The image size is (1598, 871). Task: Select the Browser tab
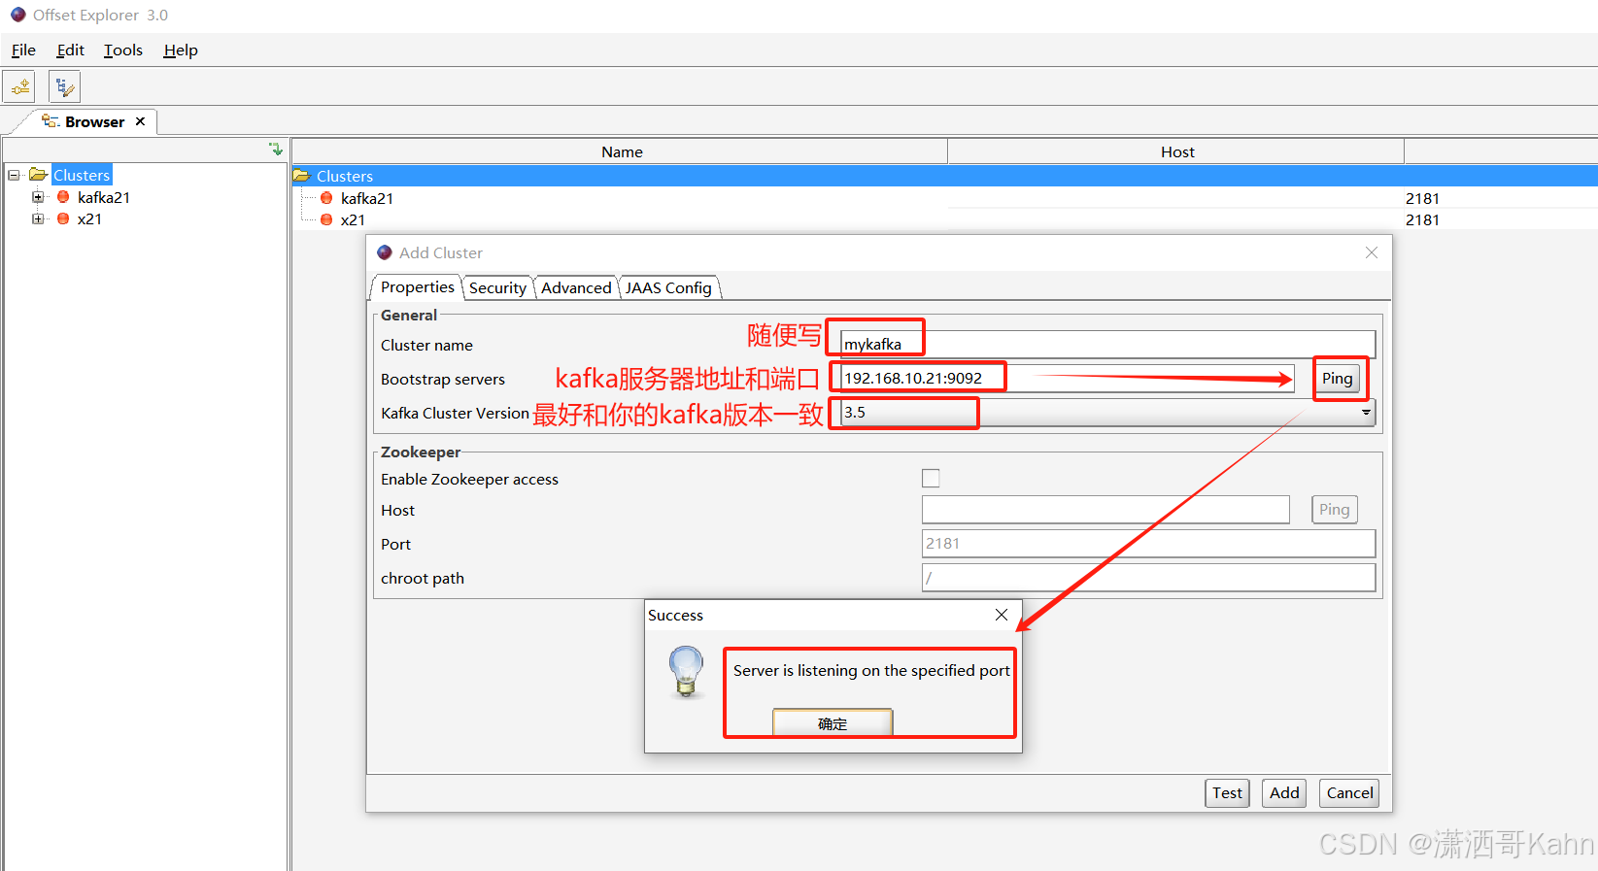[x=94, y=121]
